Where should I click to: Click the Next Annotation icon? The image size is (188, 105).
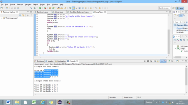point(86,8)
